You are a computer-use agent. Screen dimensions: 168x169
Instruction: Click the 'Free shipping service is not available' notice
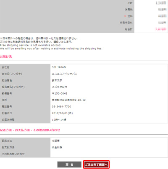(x=31, y=45)
